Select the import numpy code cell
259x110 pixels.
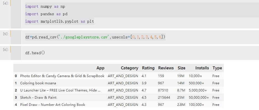(140, 14)
